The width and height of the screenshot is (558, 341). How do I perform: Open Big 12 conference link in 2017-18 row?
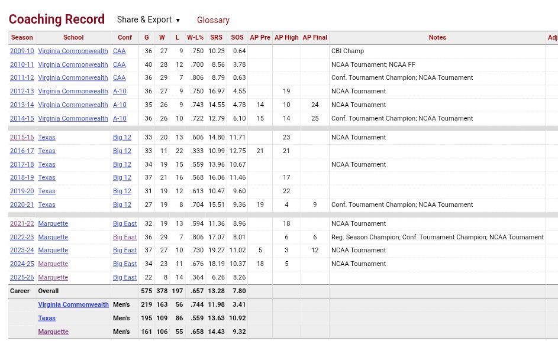[x=122, y=164]
